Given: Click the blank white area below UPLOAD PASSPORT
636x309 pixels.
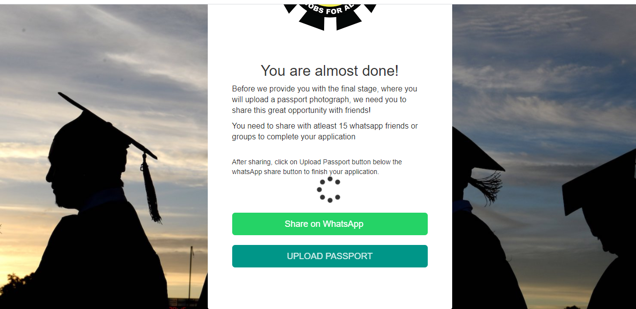Looking at the screenshot, I should (x=329, y=287).
